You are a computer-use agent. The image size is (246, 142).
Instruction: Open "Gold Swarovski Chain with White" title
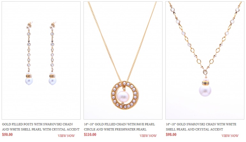coord(201,124)
